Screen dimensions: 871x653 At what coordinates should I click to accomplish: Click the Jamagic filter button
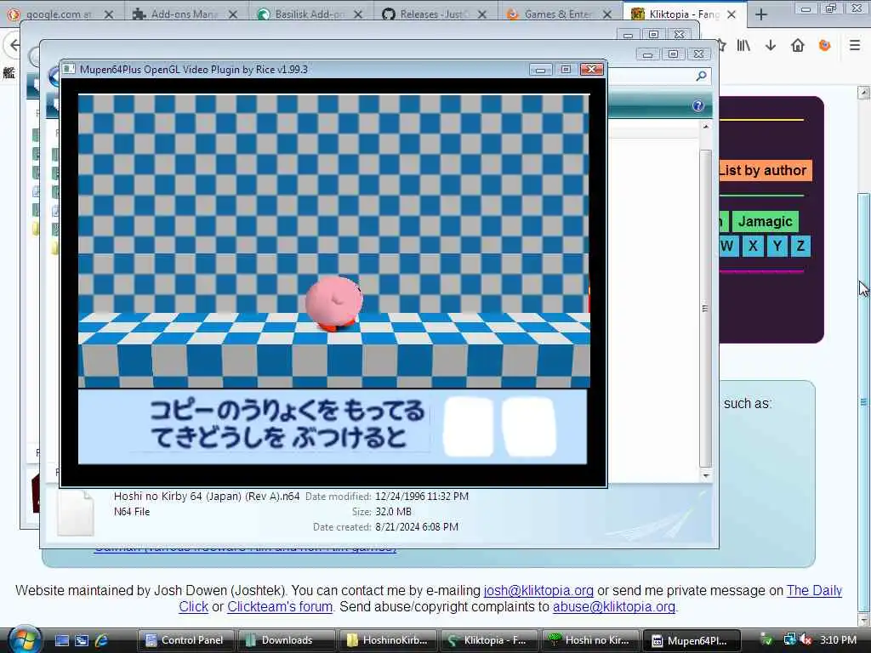pyautogui.click(x=765, y=222)
